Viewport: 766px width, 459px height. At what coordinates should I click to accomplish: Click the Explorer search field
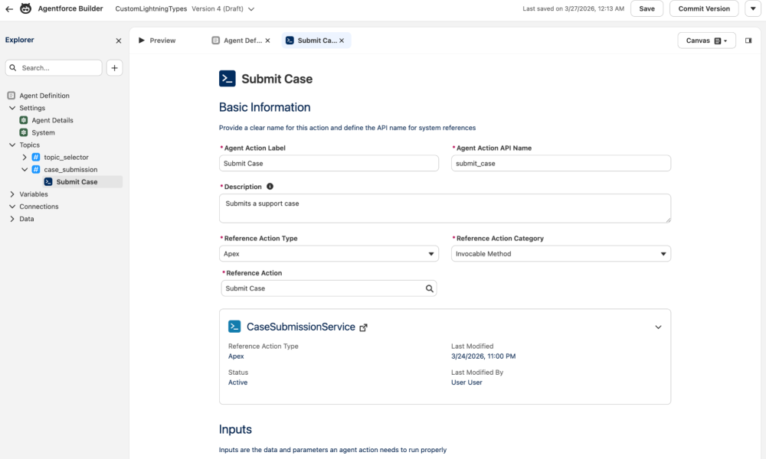click(x=54, y=68)
